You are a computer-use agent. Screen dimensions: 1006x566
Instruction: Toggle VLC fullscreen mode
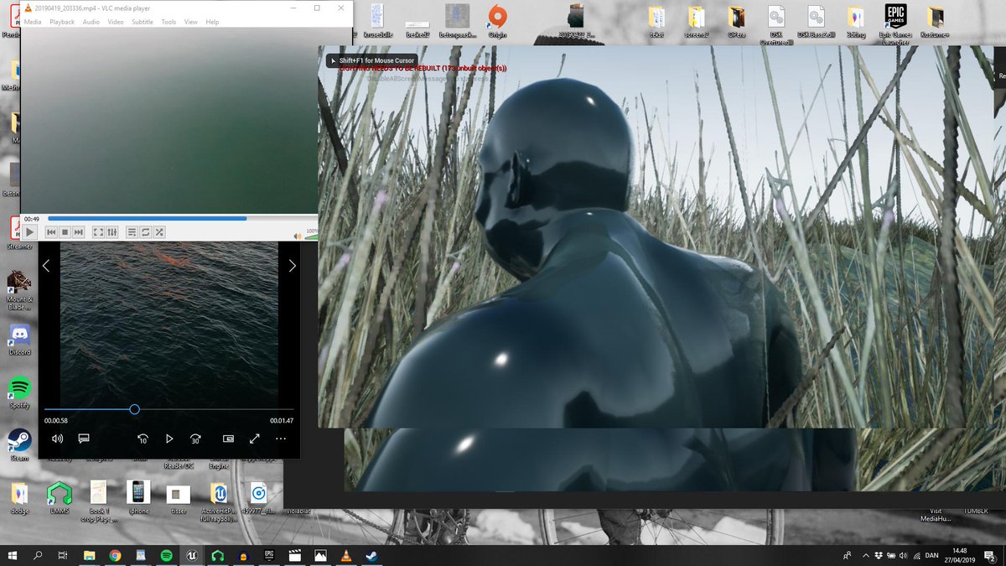[x=98, y=231]
